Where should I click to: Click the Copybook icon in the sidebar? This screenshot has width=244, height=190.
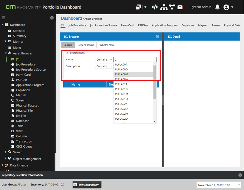point(13,90)
